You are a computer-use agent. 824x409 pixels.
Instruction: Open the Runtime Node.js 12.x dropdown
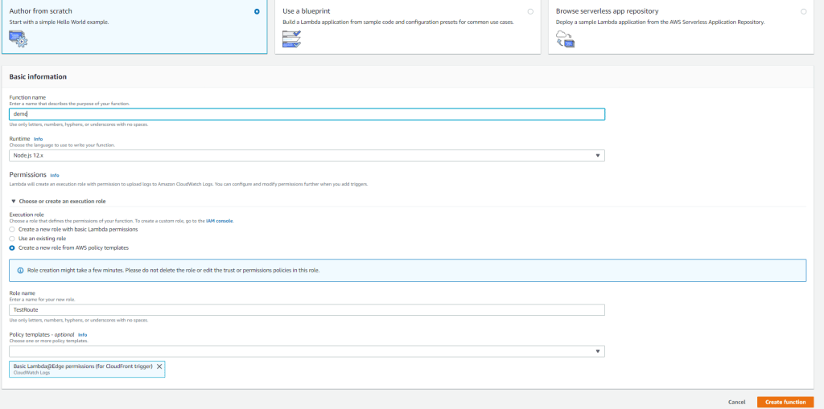point(307,155)
